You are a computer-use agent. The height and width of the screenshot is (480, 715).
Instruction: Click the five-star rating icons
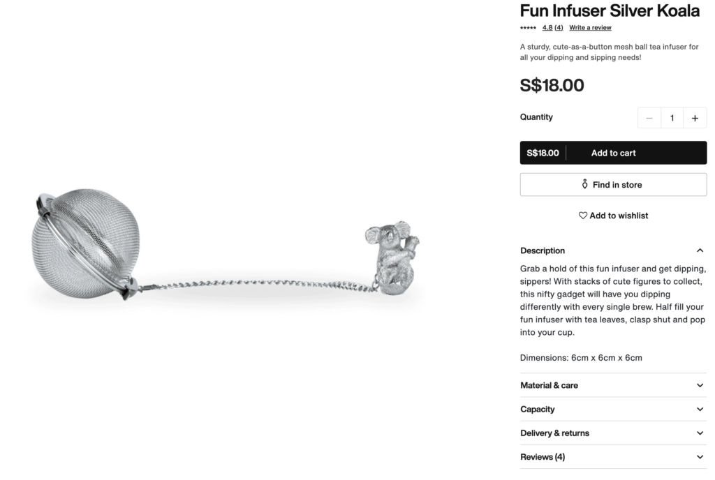[x=528, y=28]
